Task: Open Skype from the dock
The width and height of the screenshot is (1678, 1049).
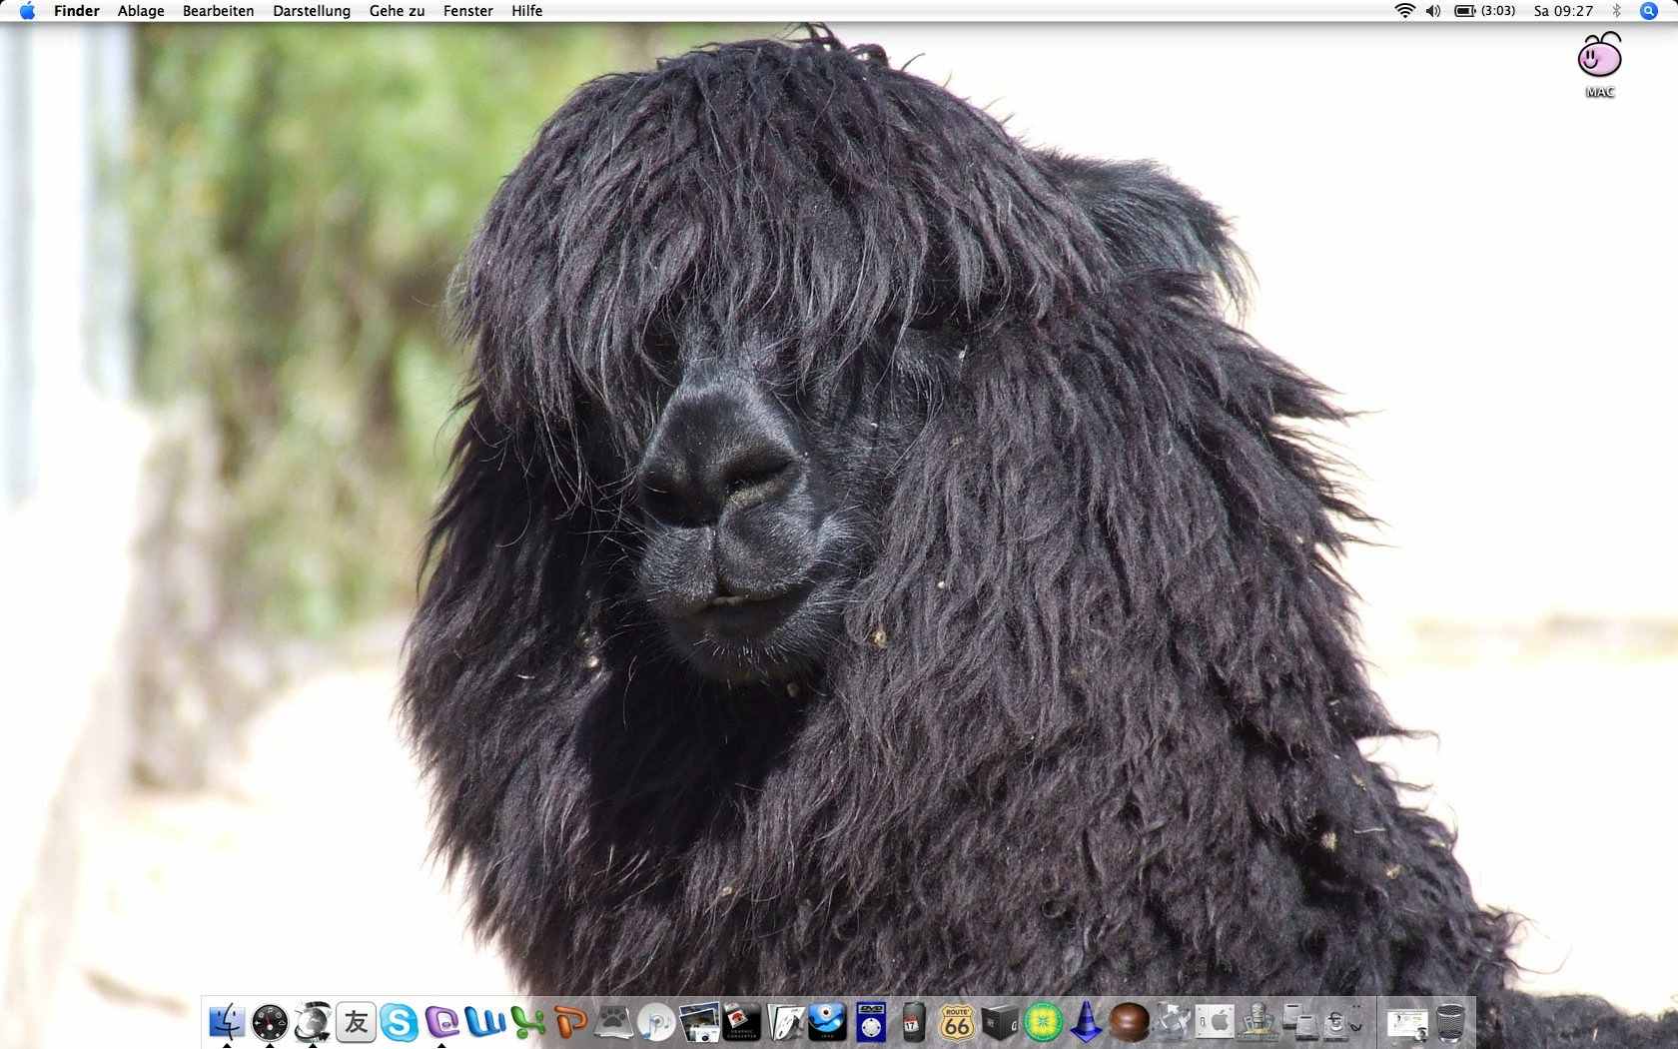Action: (x=399, y=1023)
